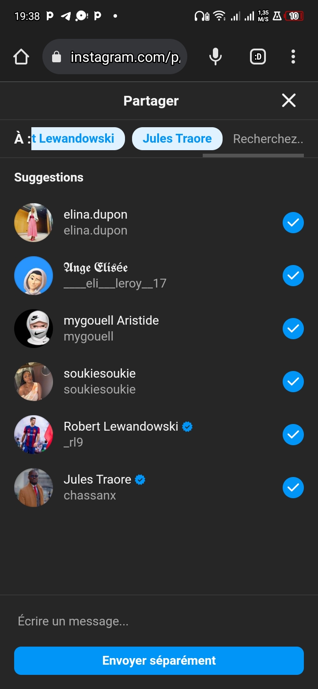Viewport: 318px width, 689px height.
Task: Tap the Écrire un message field
Action: point(159,621)
